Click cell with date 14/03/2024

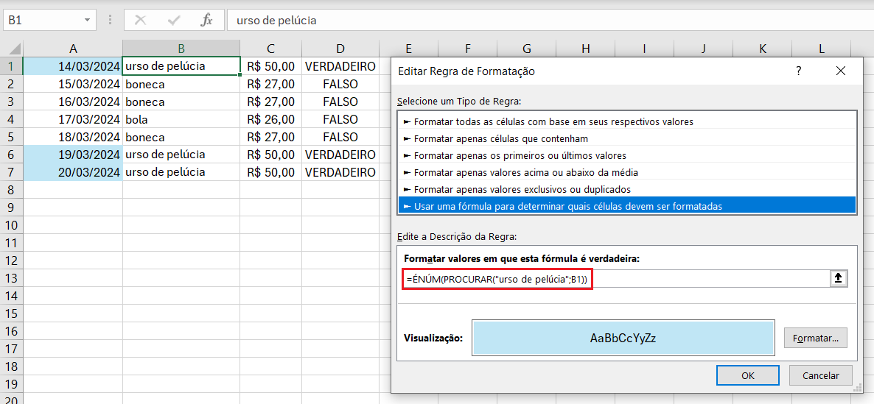[73, 66]
